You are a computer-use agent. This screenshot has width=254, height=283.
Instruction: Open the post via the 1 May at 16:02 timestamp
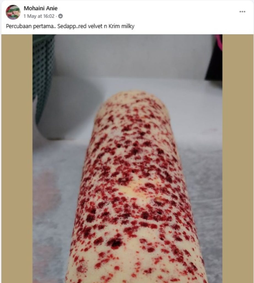39,16
